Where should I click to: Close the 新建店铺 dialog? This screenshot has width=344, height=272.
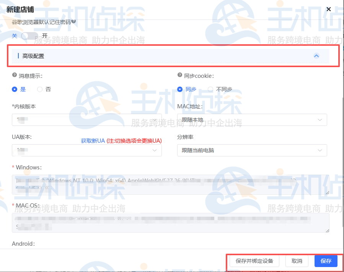tap(328, 9)
